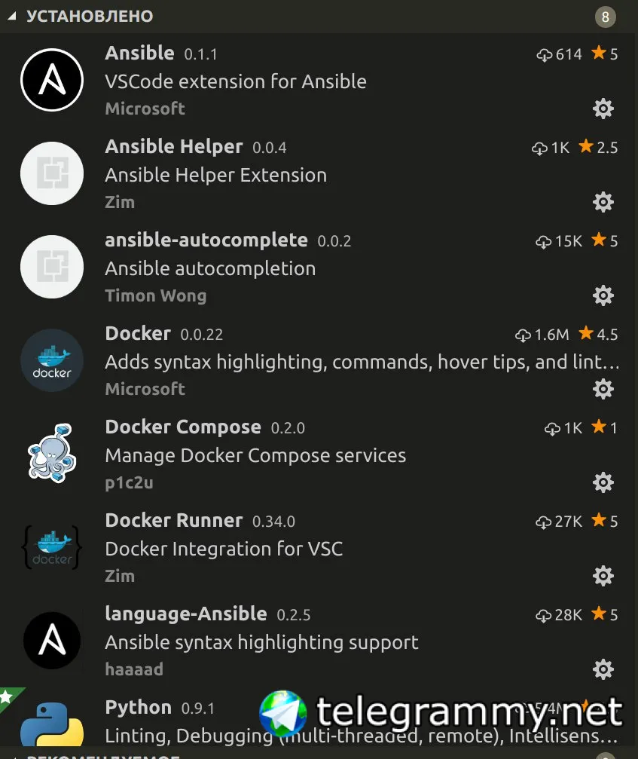Image resolution: width=638 pixels, height=759 pixels.
Task: Open the Docker Compose extension title
Action: pos(183,427)
